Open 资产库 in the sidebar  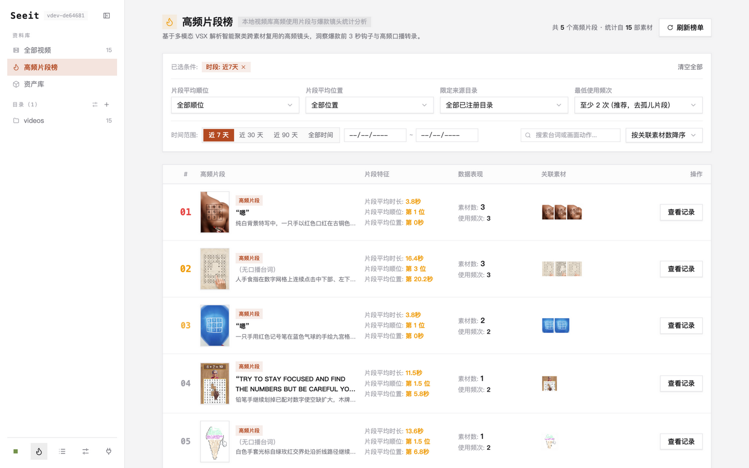tap(62, 84)
